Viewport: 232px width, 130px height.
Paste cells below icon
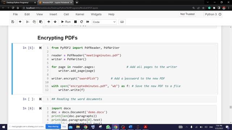pyautogui.click(x=41, y=22)
